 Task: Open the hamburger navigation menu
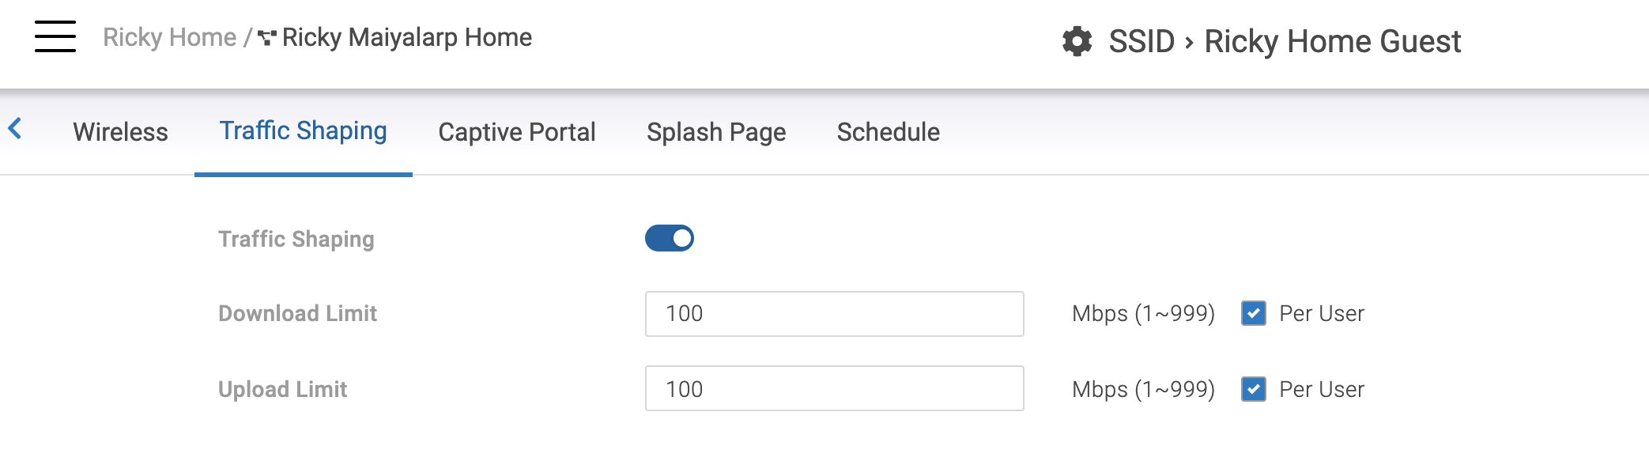tap(55, 36)
